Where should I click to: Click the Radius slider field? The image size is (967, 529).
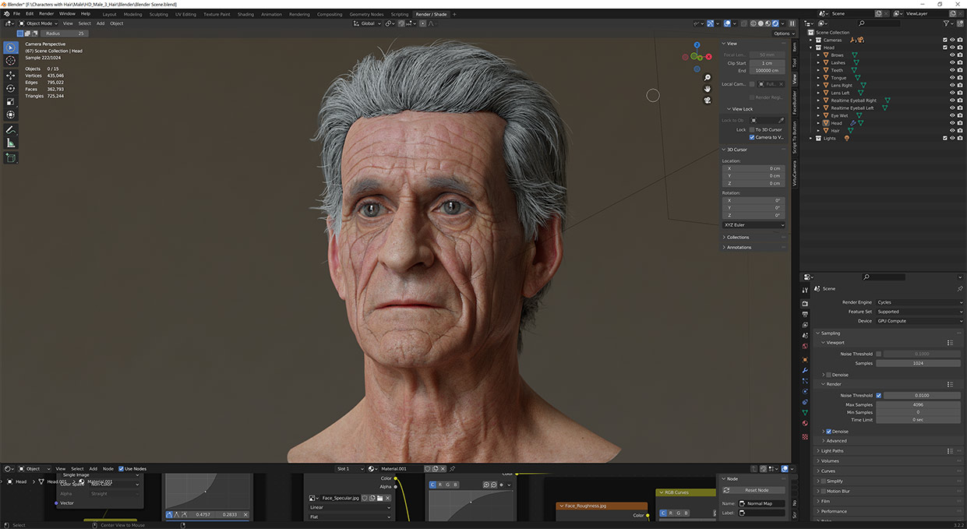[65, 34]
